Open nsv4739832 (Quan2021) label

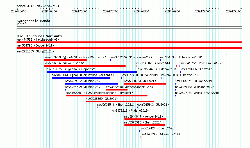83,81
